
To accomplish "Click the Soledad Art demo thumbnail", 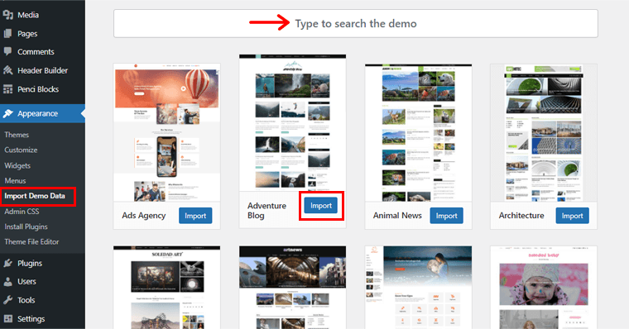I will 167,288.
